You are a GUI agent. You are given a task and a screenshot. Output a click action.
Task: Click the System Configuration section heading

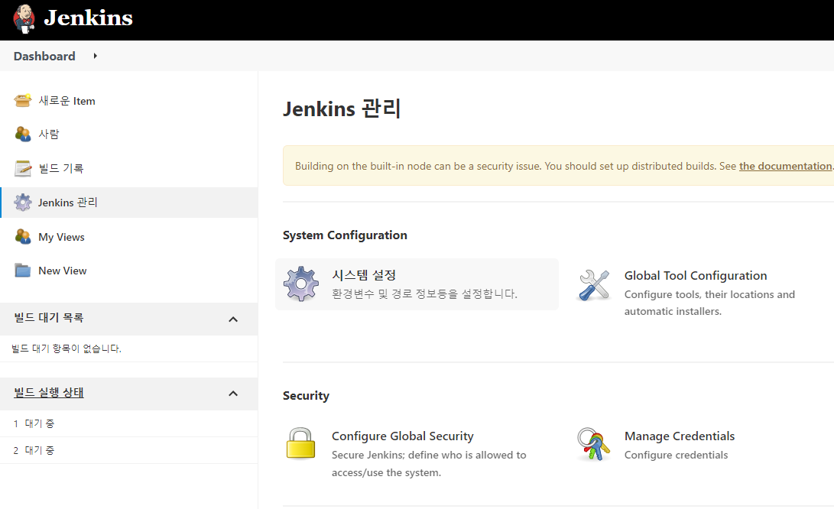click(345, 235)
